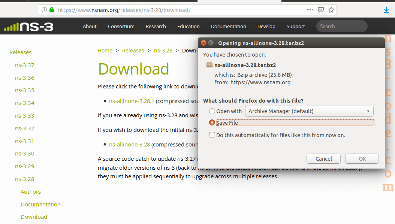Click the Cancel button in the dialog
Image resolution: width=395 pixels, height=224 pixels.
pyautogui.click(x=323, y=158)
